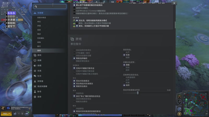Click the 视频 monitor icon
This screenshot has height=117, width=209.
point(35,60)
